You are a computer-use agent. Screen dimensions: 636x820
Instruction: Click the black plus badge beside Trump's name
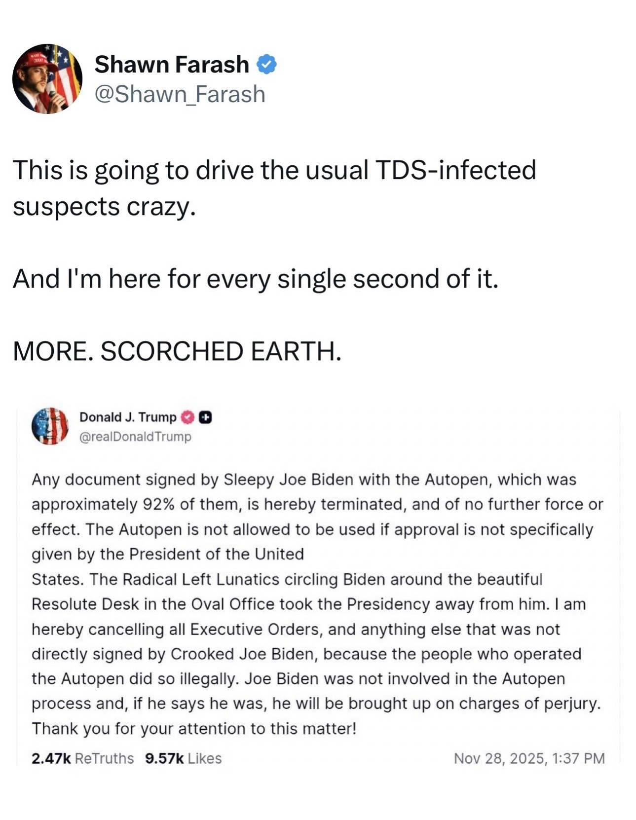tap(205, 417)
